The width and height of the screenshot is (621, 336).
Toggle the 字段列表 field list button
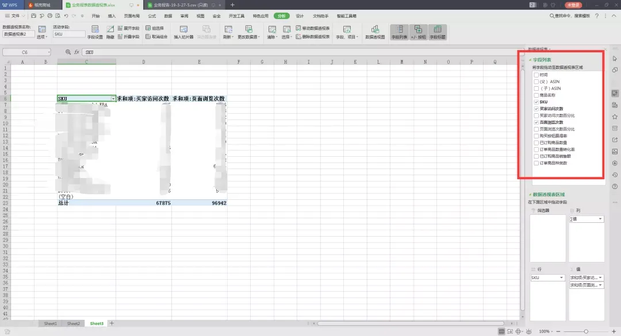[399, 32]
